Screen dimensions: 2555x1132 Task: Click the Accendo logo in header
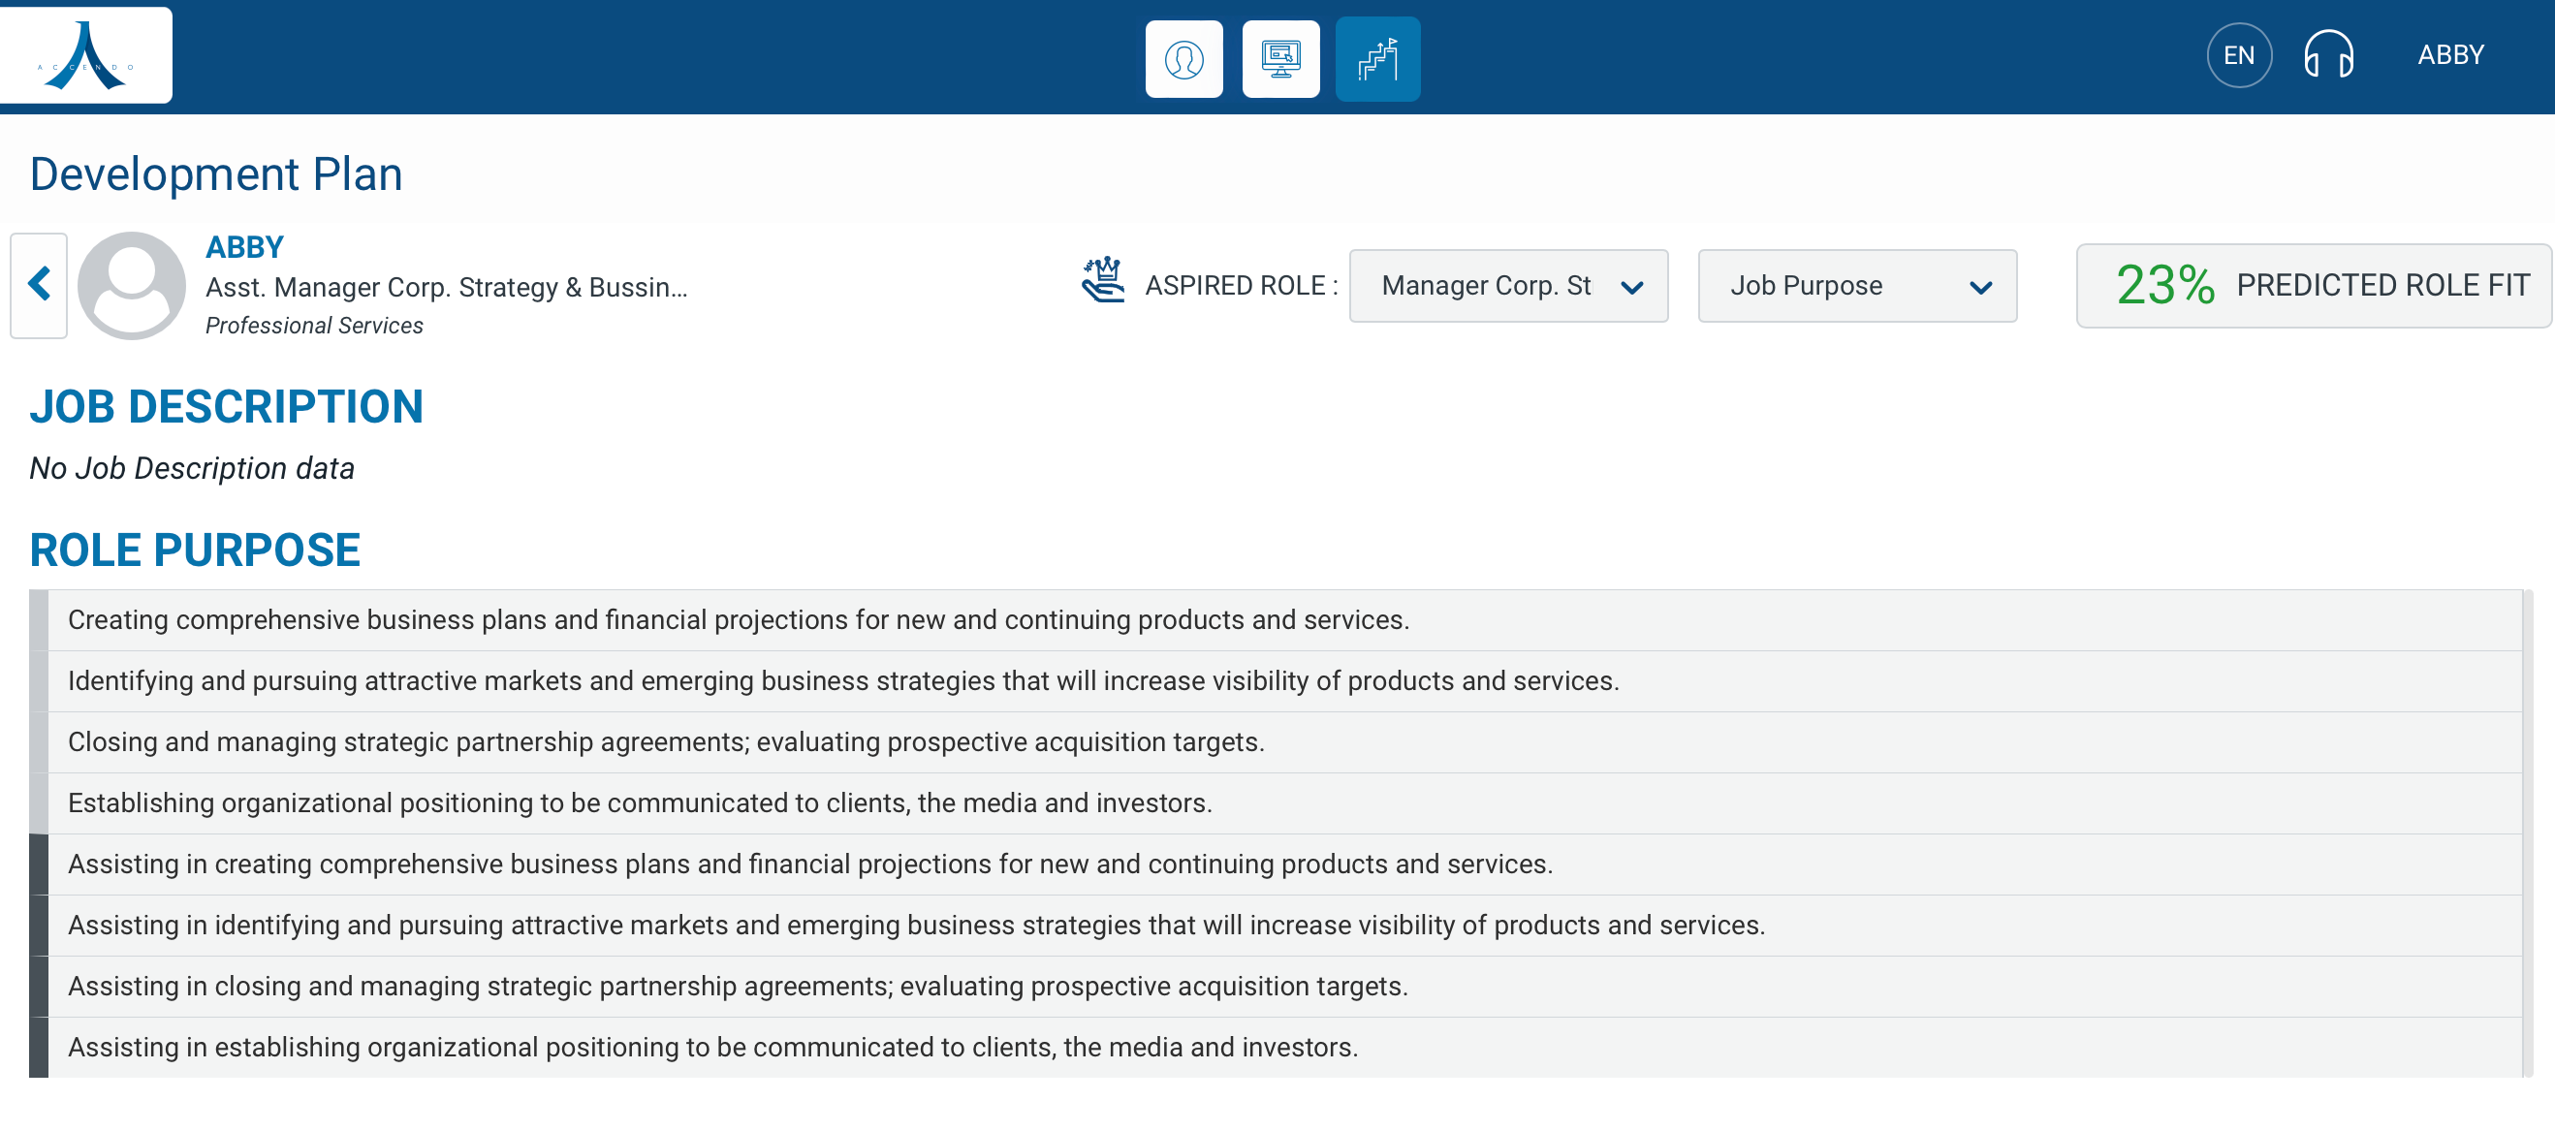[x=86, y=55]
